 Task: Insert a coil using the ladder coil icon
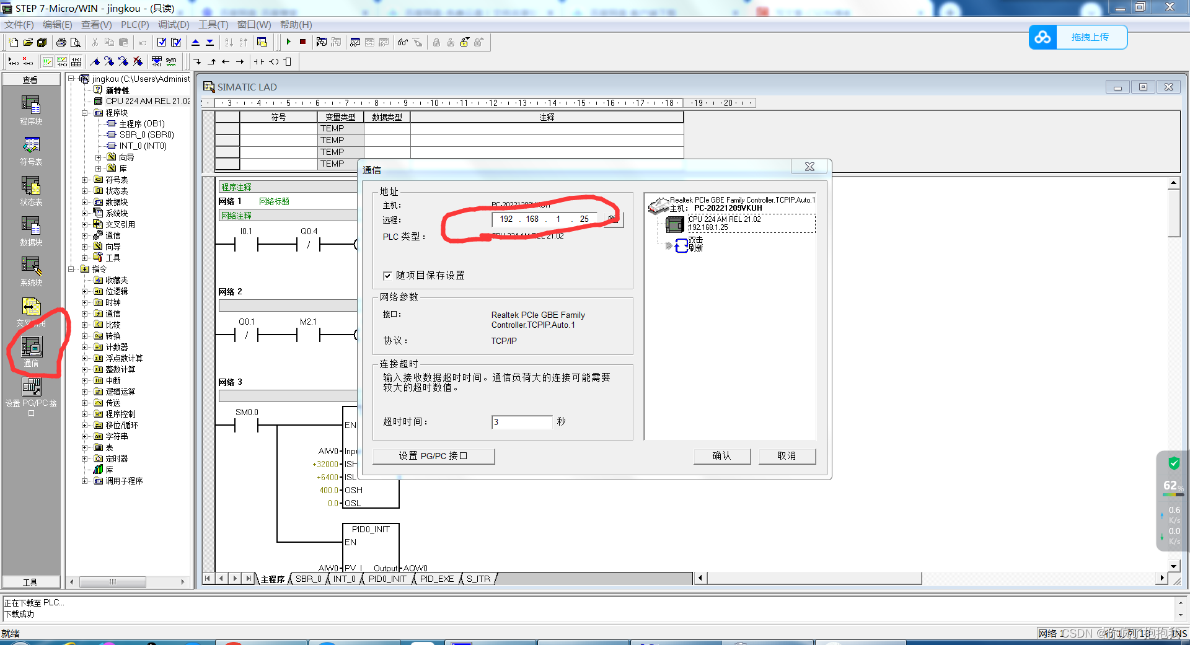[274, 61]
